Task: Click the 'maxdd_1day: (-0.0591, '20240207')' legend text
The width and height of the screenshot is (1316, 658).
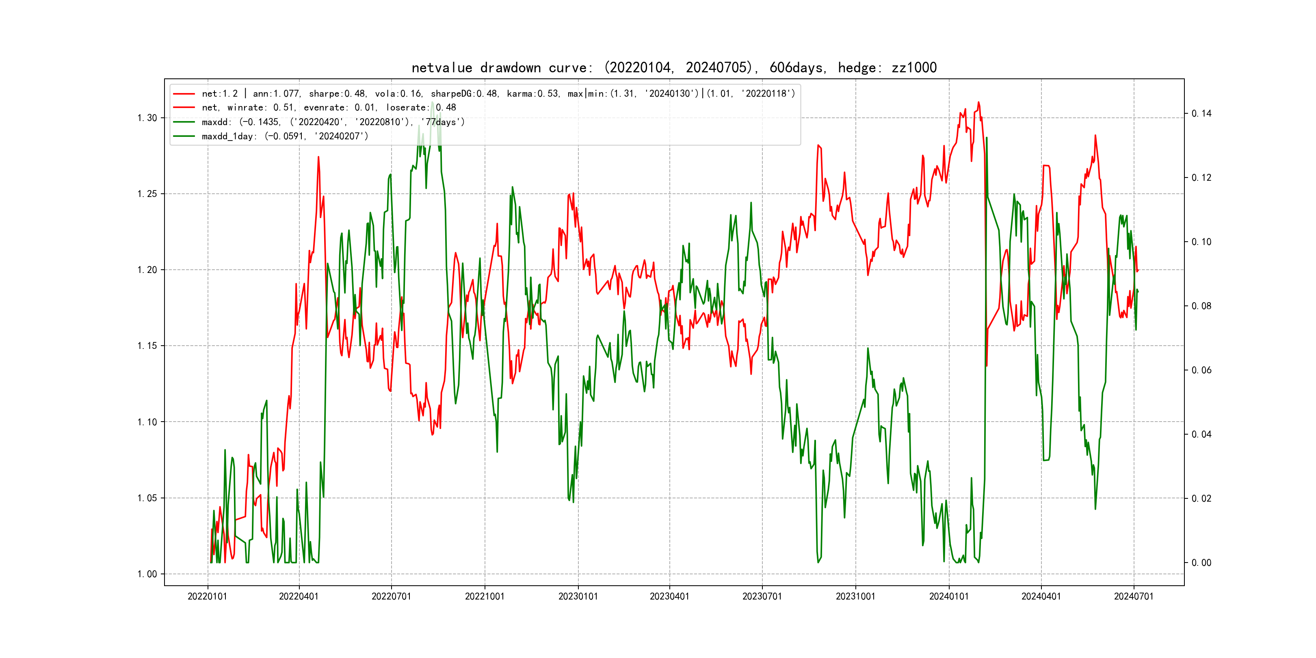Action: pos(285,136)
